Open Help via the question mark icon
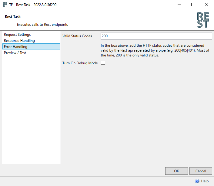214x186 pixels. pos(197,181)
